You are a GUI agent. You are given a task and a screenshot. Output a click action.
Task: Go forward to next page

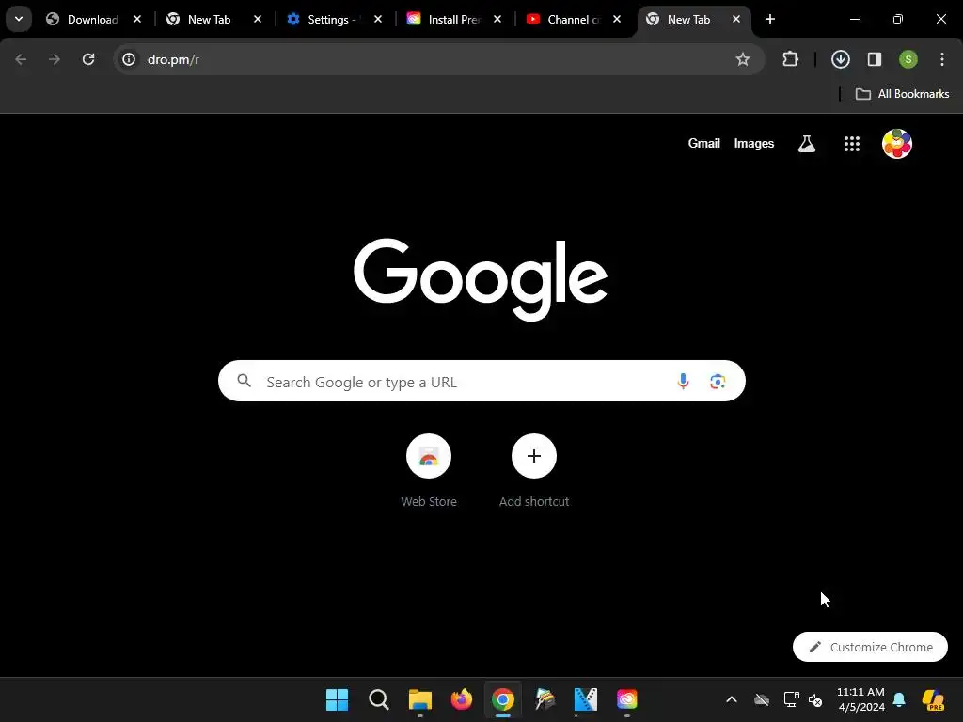[x=55, y=59]
